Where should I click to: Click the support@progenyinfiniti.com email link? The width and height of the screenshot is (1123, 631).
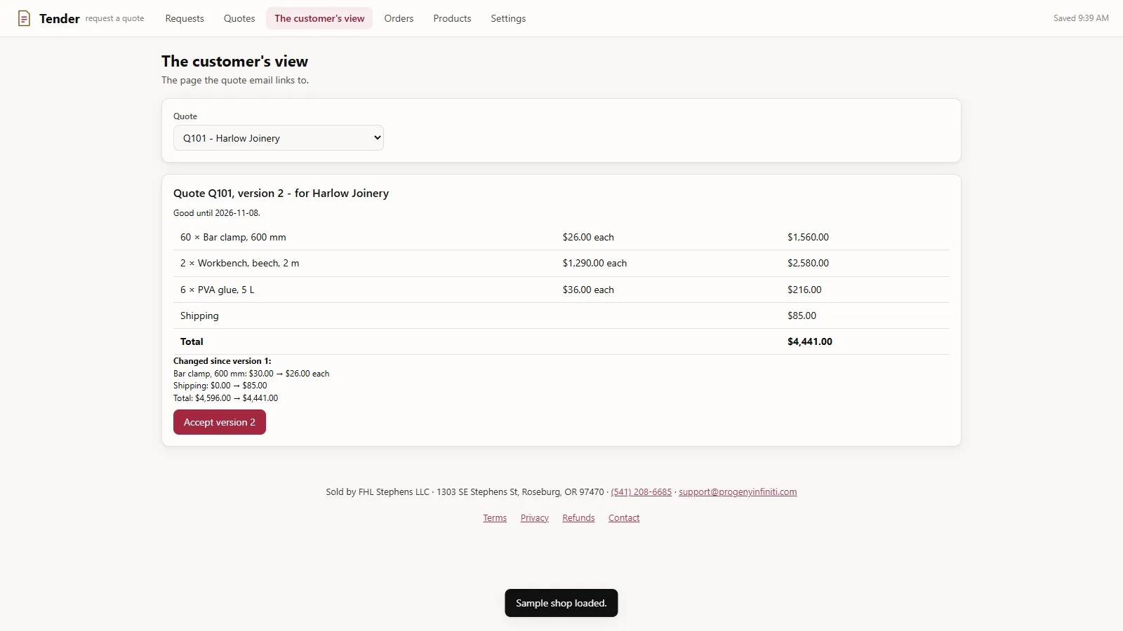pos(738,492)
